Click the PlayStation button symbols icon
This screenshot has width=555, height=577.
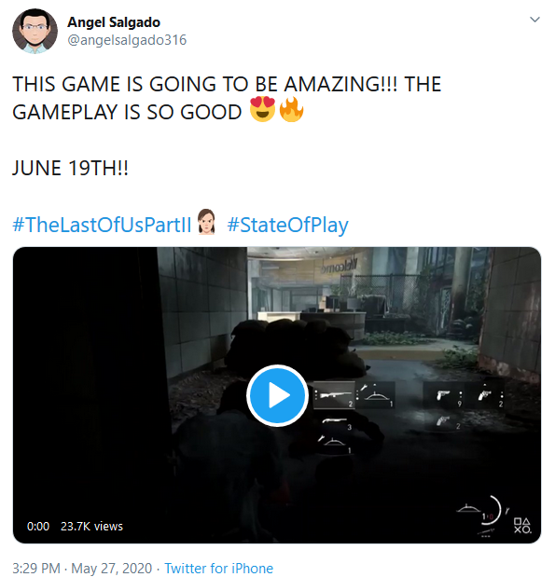pyautogui.click(x=523, y=526)
